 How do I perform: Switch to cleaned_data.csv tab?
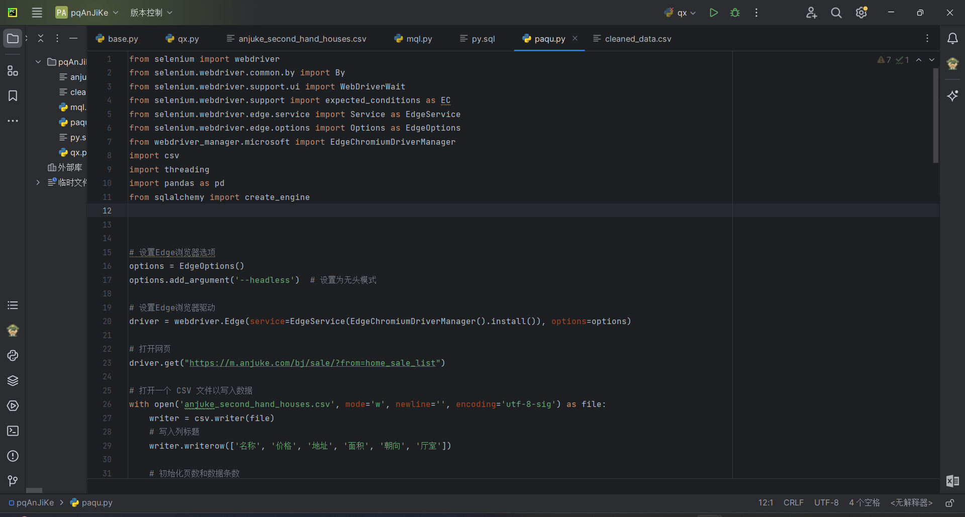tap(632, 39)
